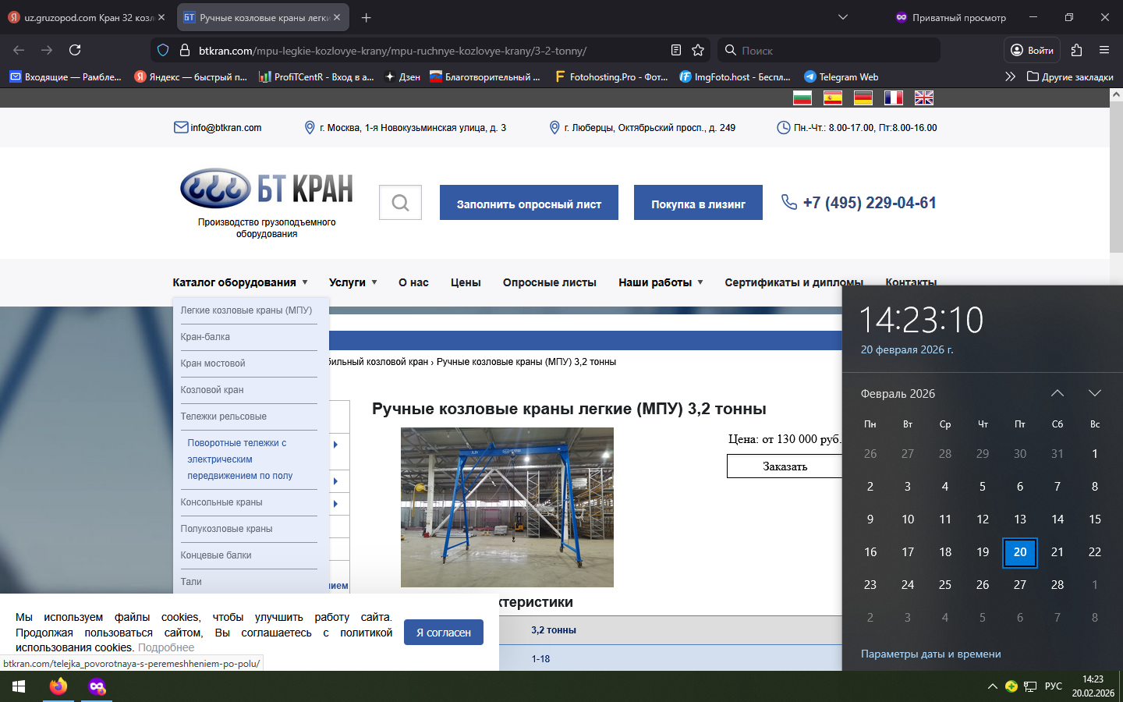
Task: Select Кран-балка in catalog menu
Action: tap(205, 337)
